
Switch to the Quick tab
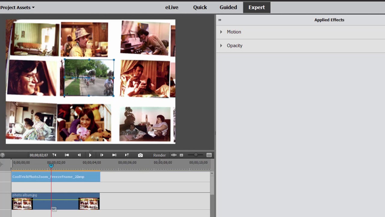point(200,8)
